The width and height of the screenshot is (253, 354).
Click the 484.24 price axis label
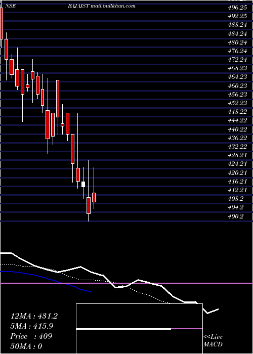point(237,34)
